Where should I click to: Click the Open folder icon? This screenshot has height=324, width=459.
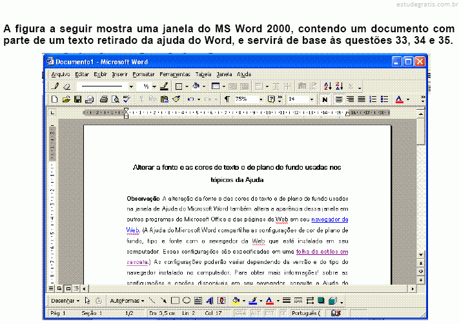pyautogui.click(x=66, y=99)
